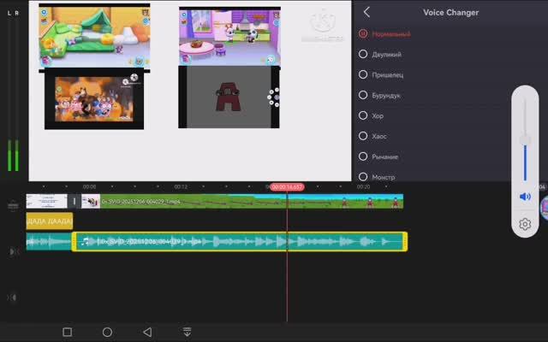548x342 pixels.
Task: Tap the Android back triangle button
Action: (147, 332)
